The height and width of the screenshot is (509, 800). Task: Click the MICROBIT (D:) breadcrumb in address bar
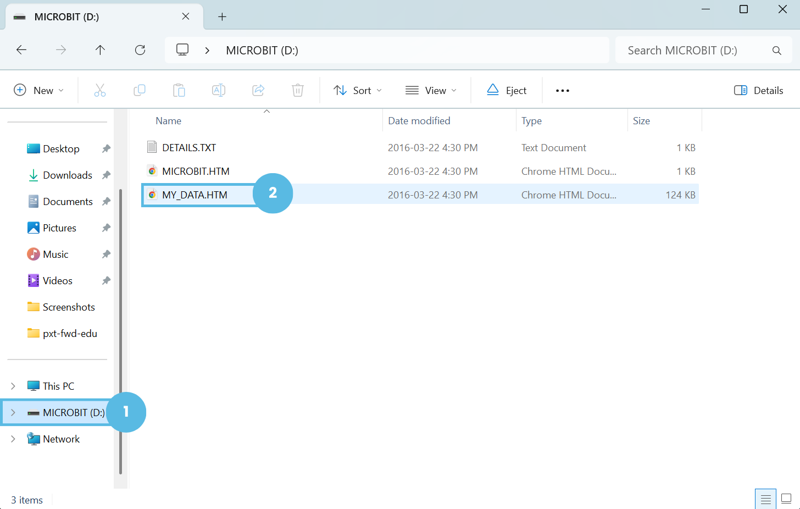(262, 51)
